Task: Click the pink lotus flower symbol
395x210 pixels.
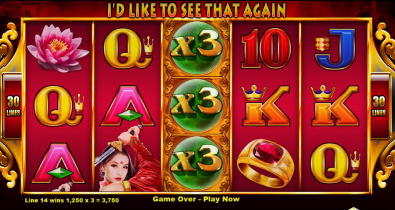Action: 58,48
